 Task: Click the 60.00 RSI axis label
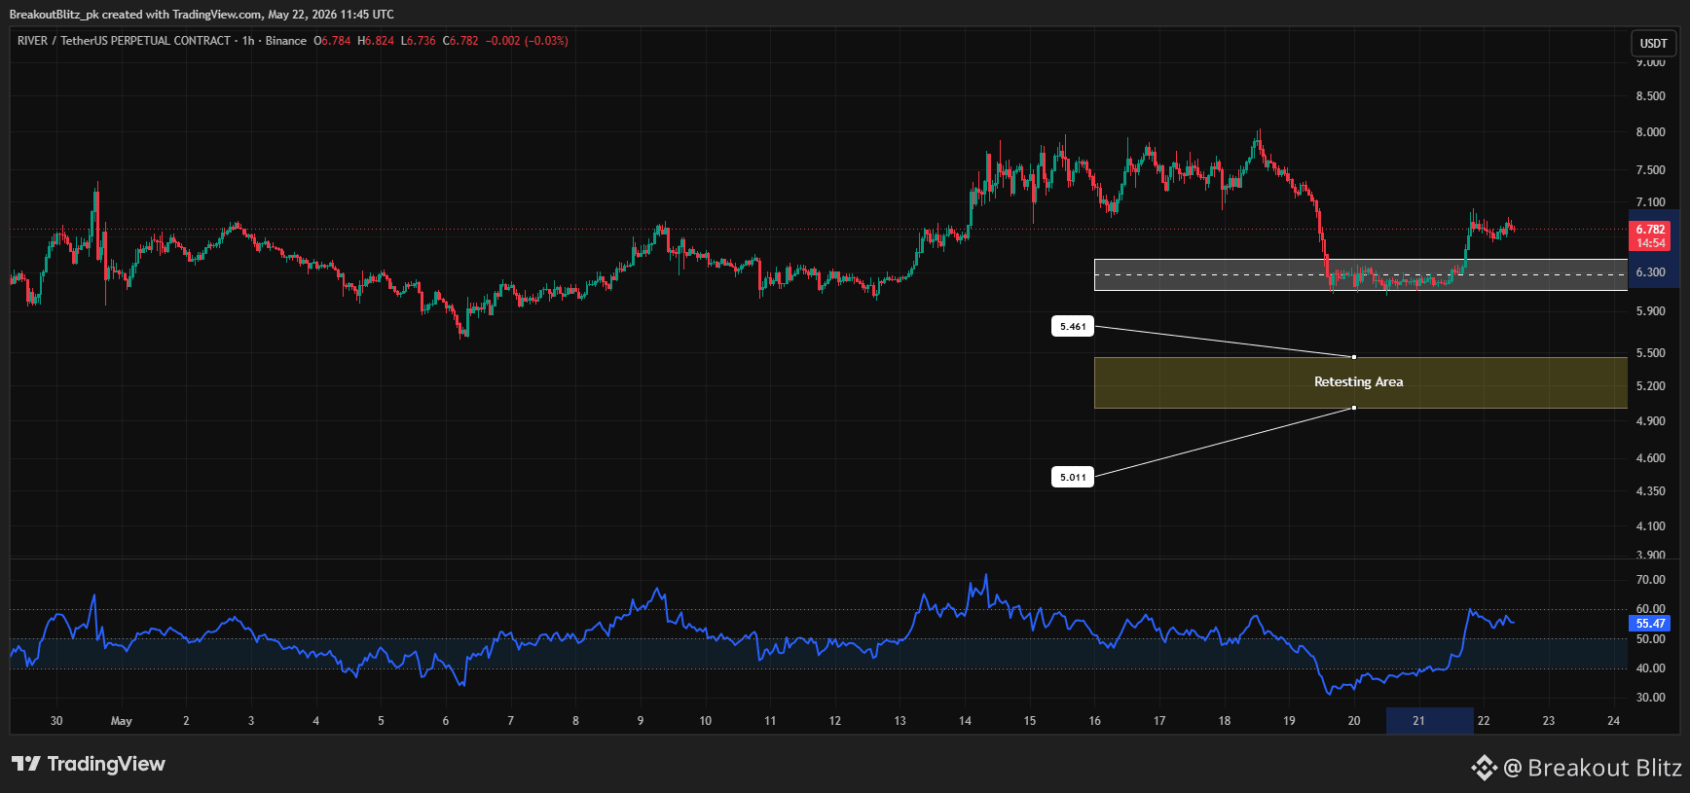pos(1650,609)
